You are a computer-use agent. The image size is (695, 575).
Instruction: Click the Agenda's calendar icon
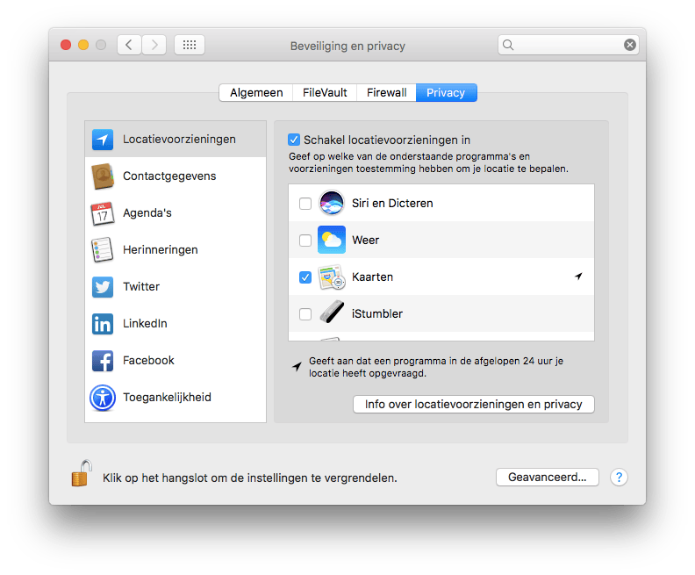[x=103, y=213]
